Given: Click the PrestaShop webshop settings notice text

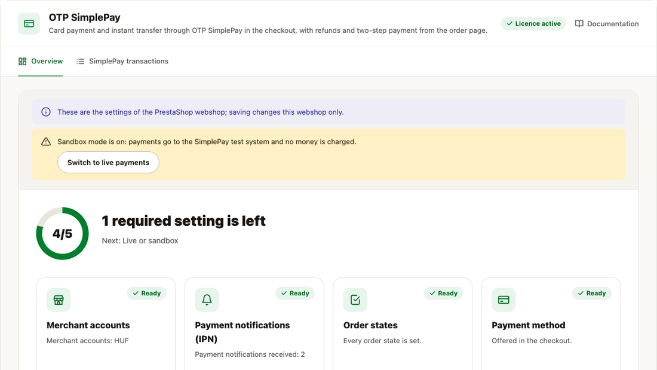Looking at the screenshot, I should pyautogui.click(x=200, y=112).
